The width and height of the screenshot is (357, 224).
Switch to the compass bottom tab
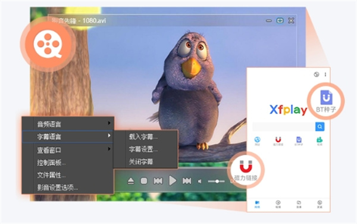click(x=320, y=204)
